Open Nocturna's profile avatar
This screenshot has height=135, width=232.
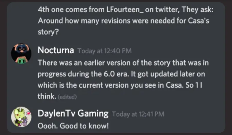21,53
